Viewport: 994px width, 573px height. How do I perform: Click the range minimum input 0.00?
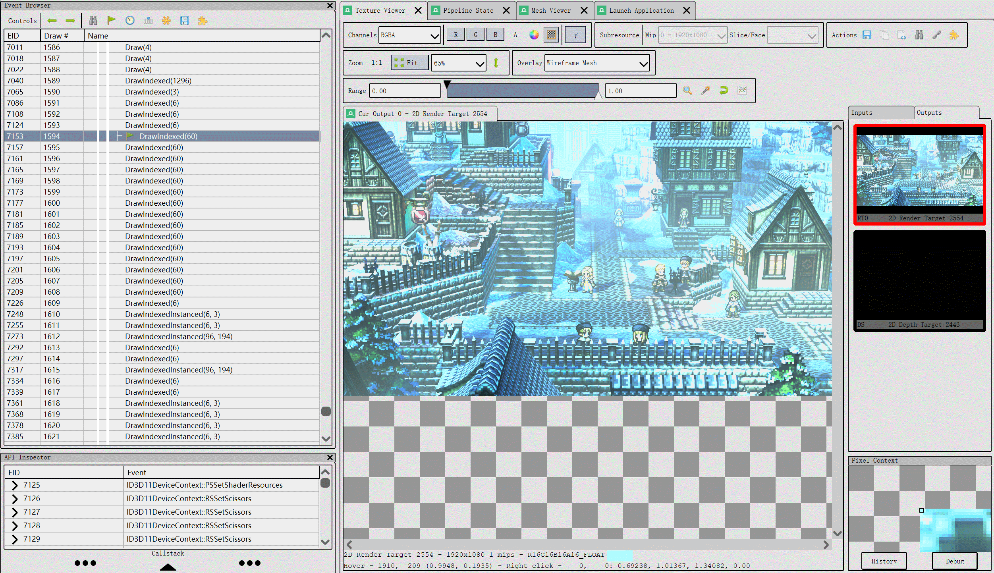click(405, 91)
